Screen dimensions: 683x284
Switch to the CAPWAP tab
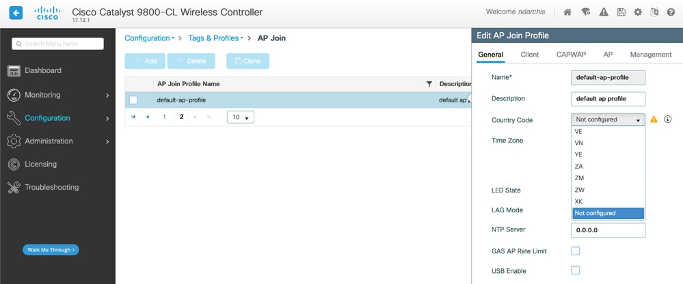(571, 55)
